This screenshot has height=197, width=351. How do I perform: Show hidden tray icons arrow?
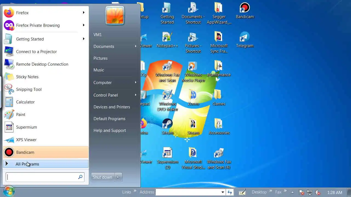(292, 192)
